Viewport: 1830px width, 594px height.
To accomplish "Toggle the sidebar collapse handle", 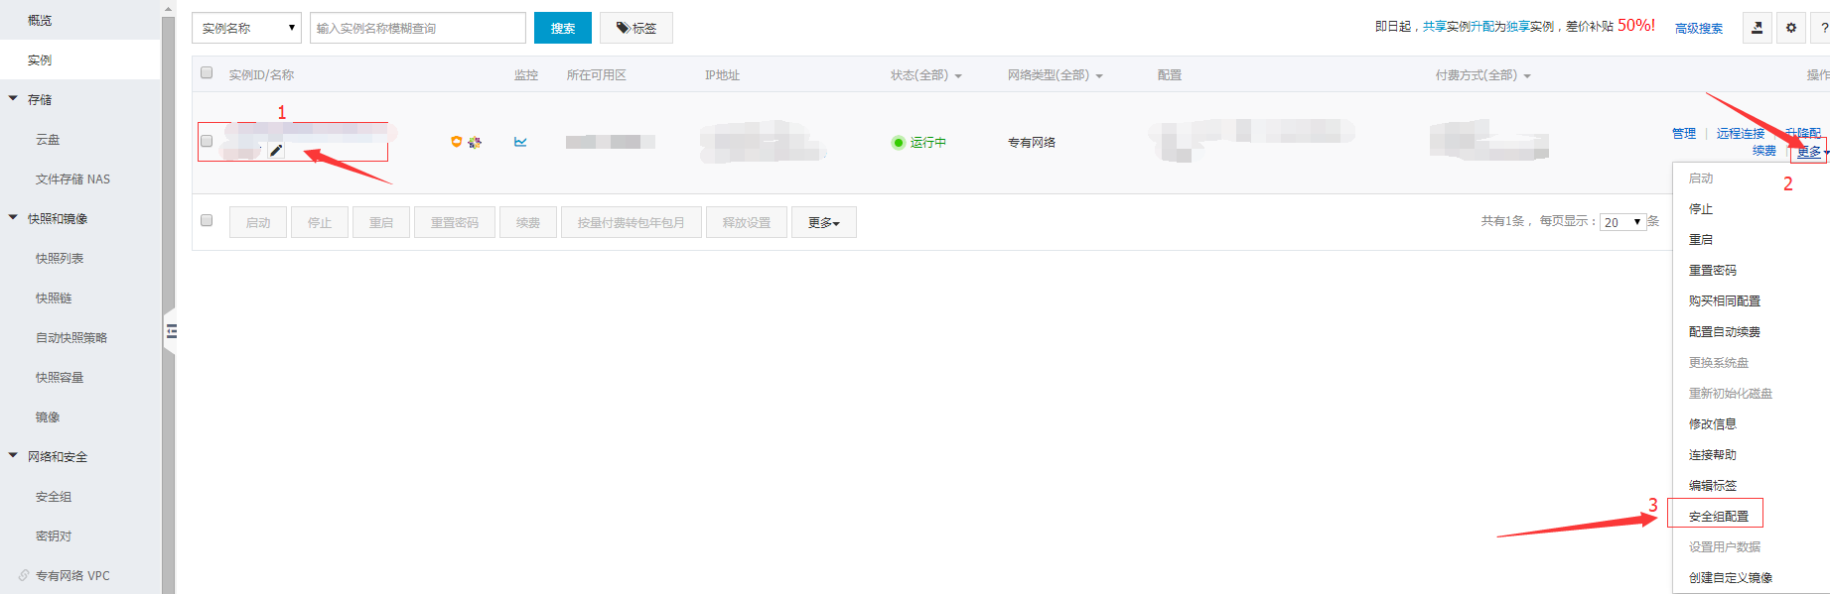I will (x=171, y=331).
